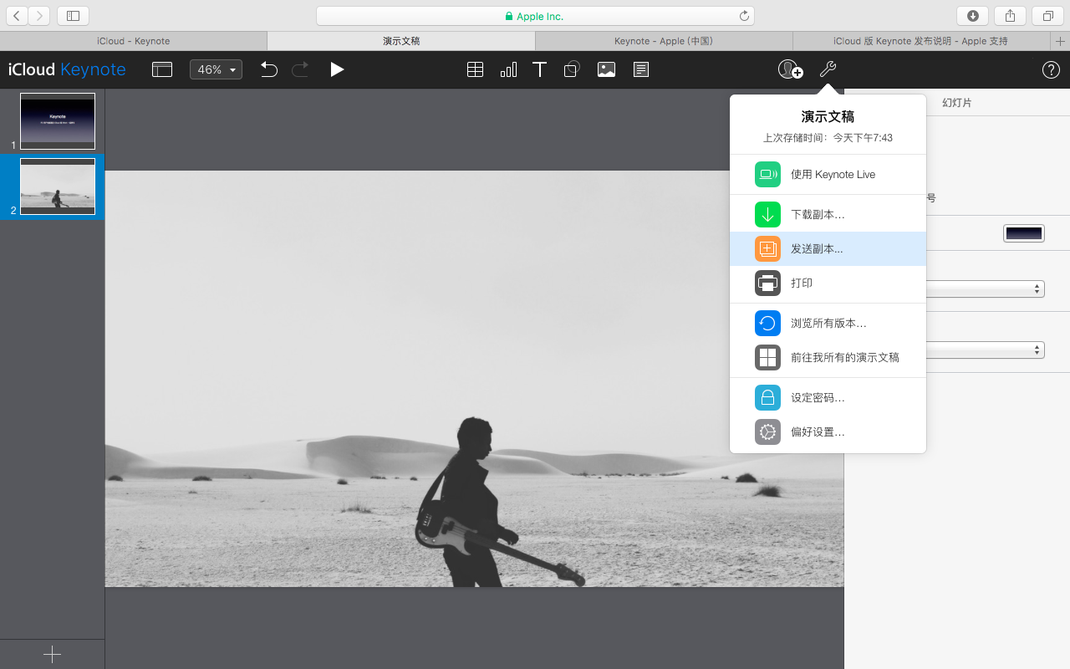This screenshot has height=669, width=1070.
Task: Open the 46% zoom dropdown
Action: click(x=216, y=69)
